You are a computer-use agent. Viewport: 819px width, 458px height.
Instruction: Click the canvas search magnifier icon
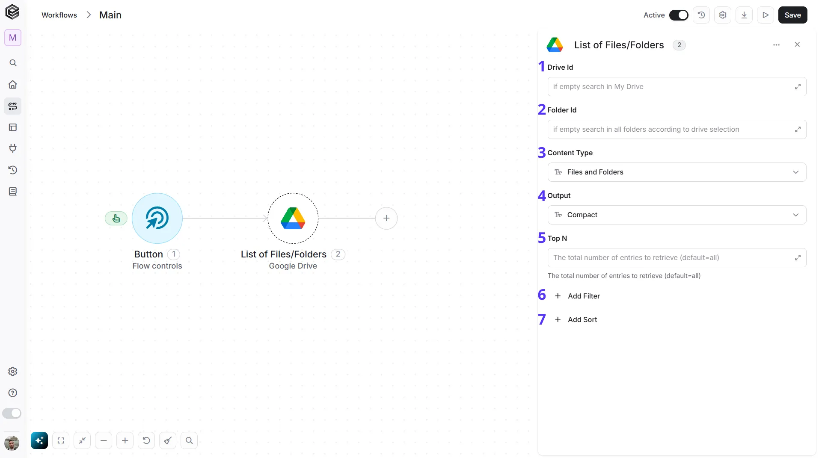[x=189, y=440]
